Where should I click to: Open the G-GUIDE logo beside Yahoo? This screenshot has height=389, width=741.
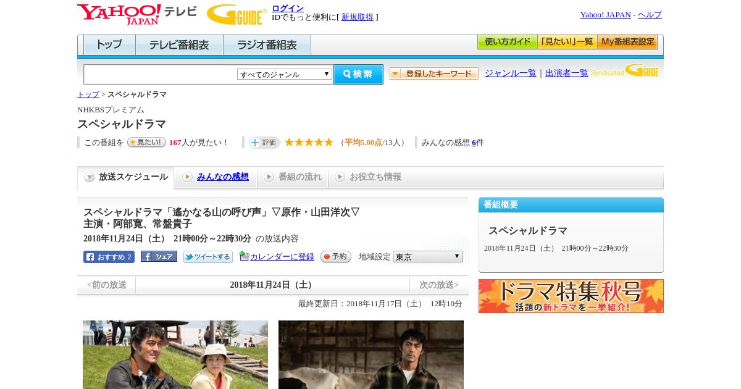click(x=237, y=14)
